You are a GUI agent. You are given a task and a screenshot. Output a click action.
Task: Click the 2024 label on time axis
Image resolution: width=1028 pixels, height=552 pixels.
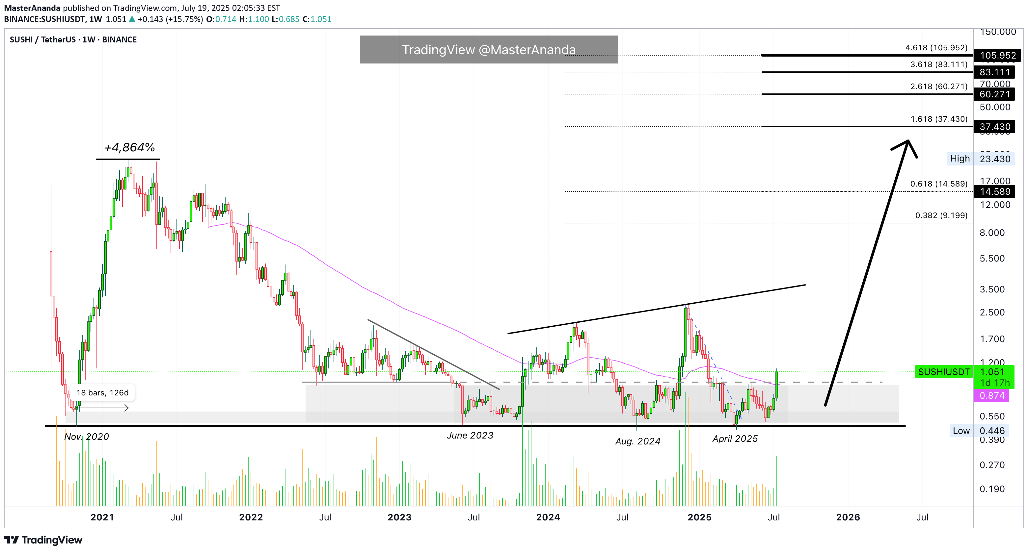coord(548,517)
